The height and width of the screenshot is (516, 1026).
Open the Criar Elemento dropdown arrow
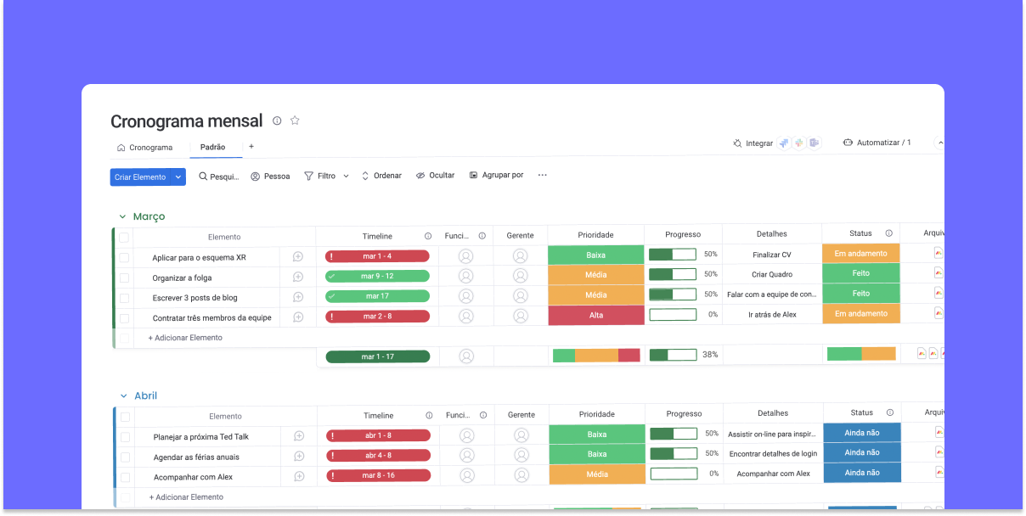pos(178,177)
